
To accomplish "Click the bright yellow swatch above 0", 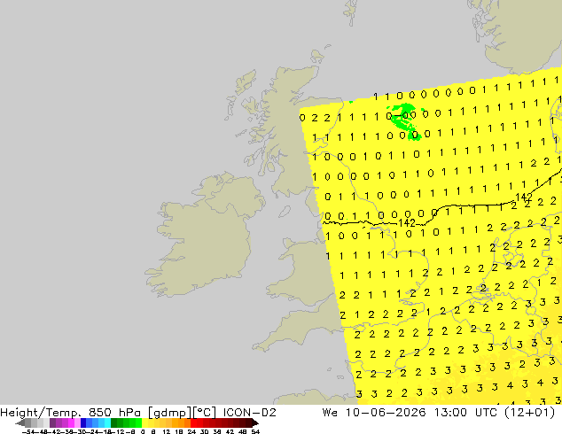I will 144,422.
